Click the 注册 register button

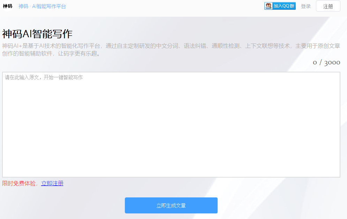328,6
